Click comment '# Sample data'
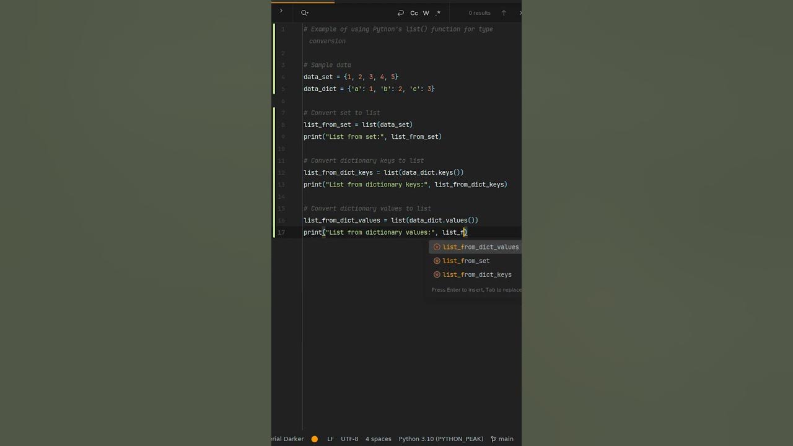This screenshot has width=793, height=446. coord(327,65)
